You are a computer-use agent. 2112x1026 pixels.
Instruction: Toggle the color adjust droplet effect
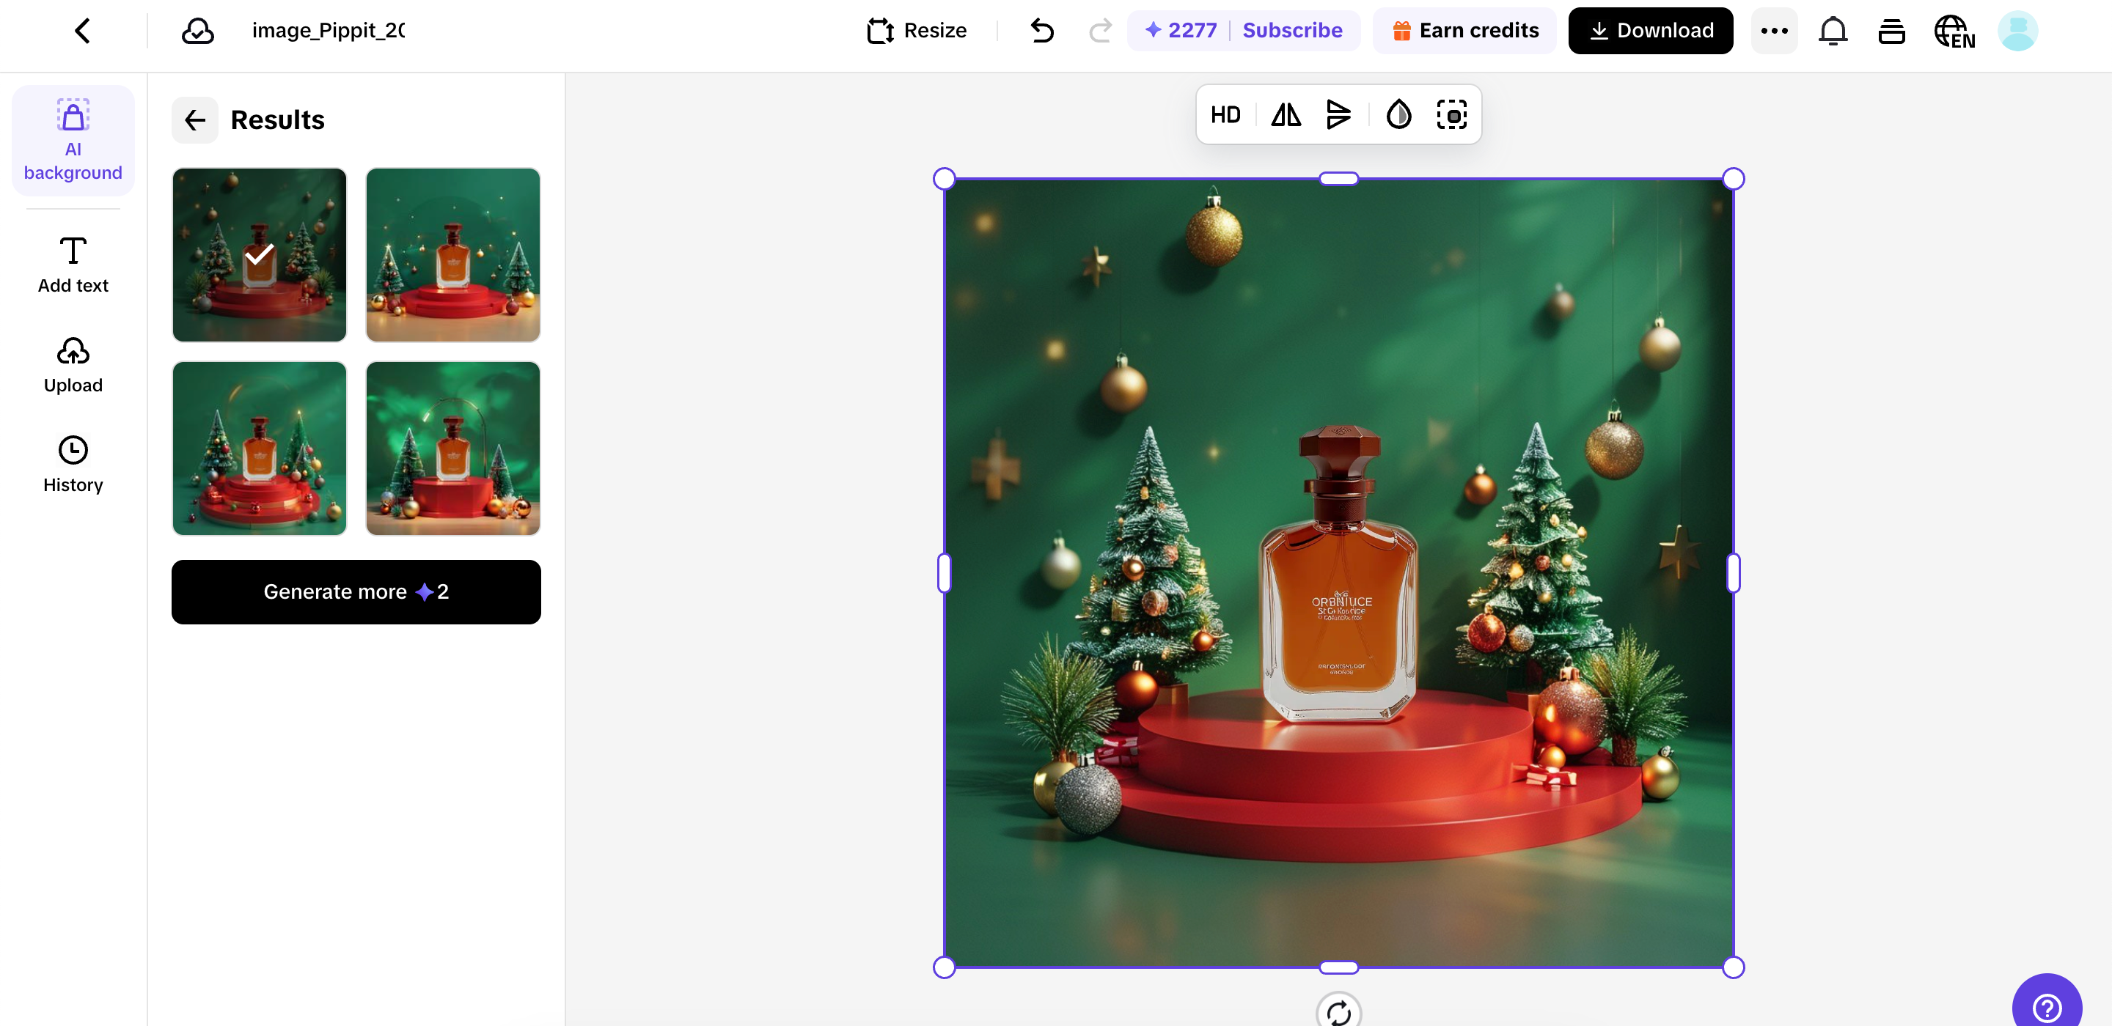(x=1398, y=115)
